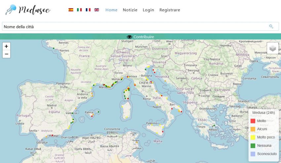This screenshot has height=163, width=281.
Task: Click the Medusa (24h) legend title
Action: (263, 113)
